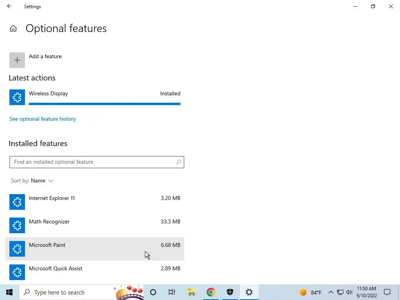
Task: Click the Wireless Display install progress bar
Action: pos(105,104)
